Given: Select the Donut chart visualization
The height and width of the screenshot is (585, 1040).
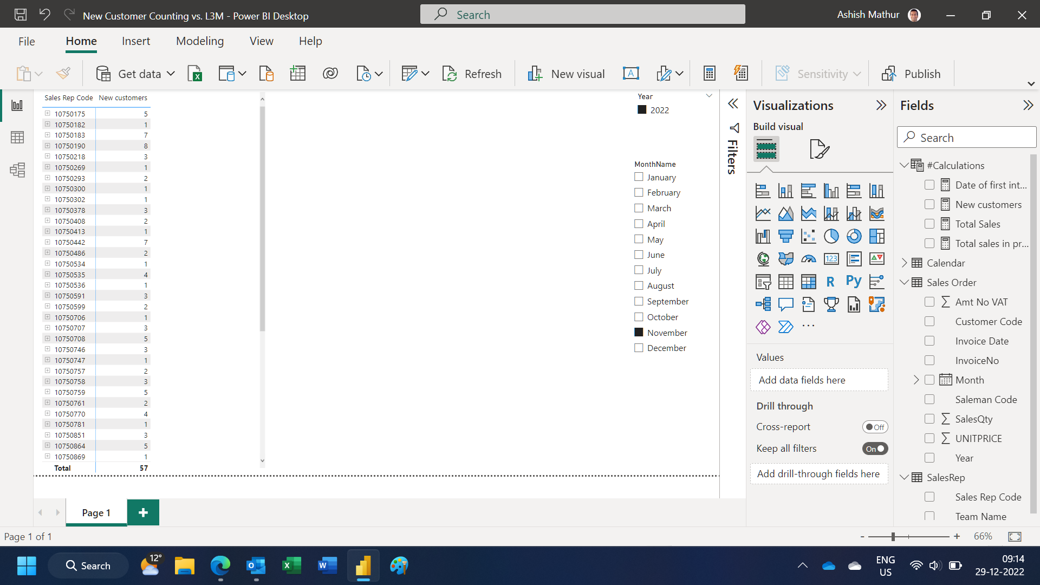Looking at the screenshot, I should [854, 236].
